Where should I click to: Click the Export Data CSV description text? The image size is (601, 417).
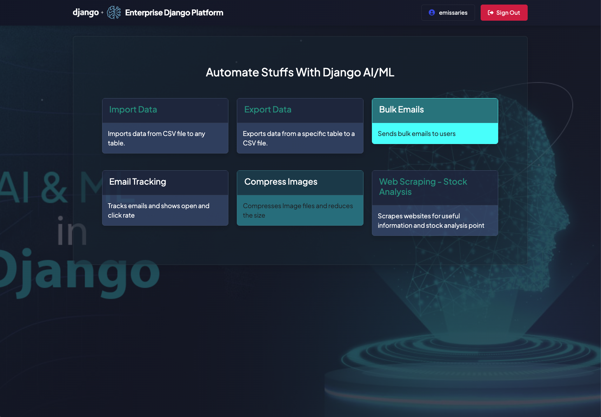coord(299,138)
